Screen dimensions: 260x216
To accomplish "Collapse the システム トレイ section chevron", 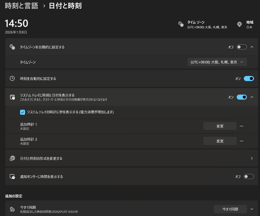I will click(x=252, y=97).
